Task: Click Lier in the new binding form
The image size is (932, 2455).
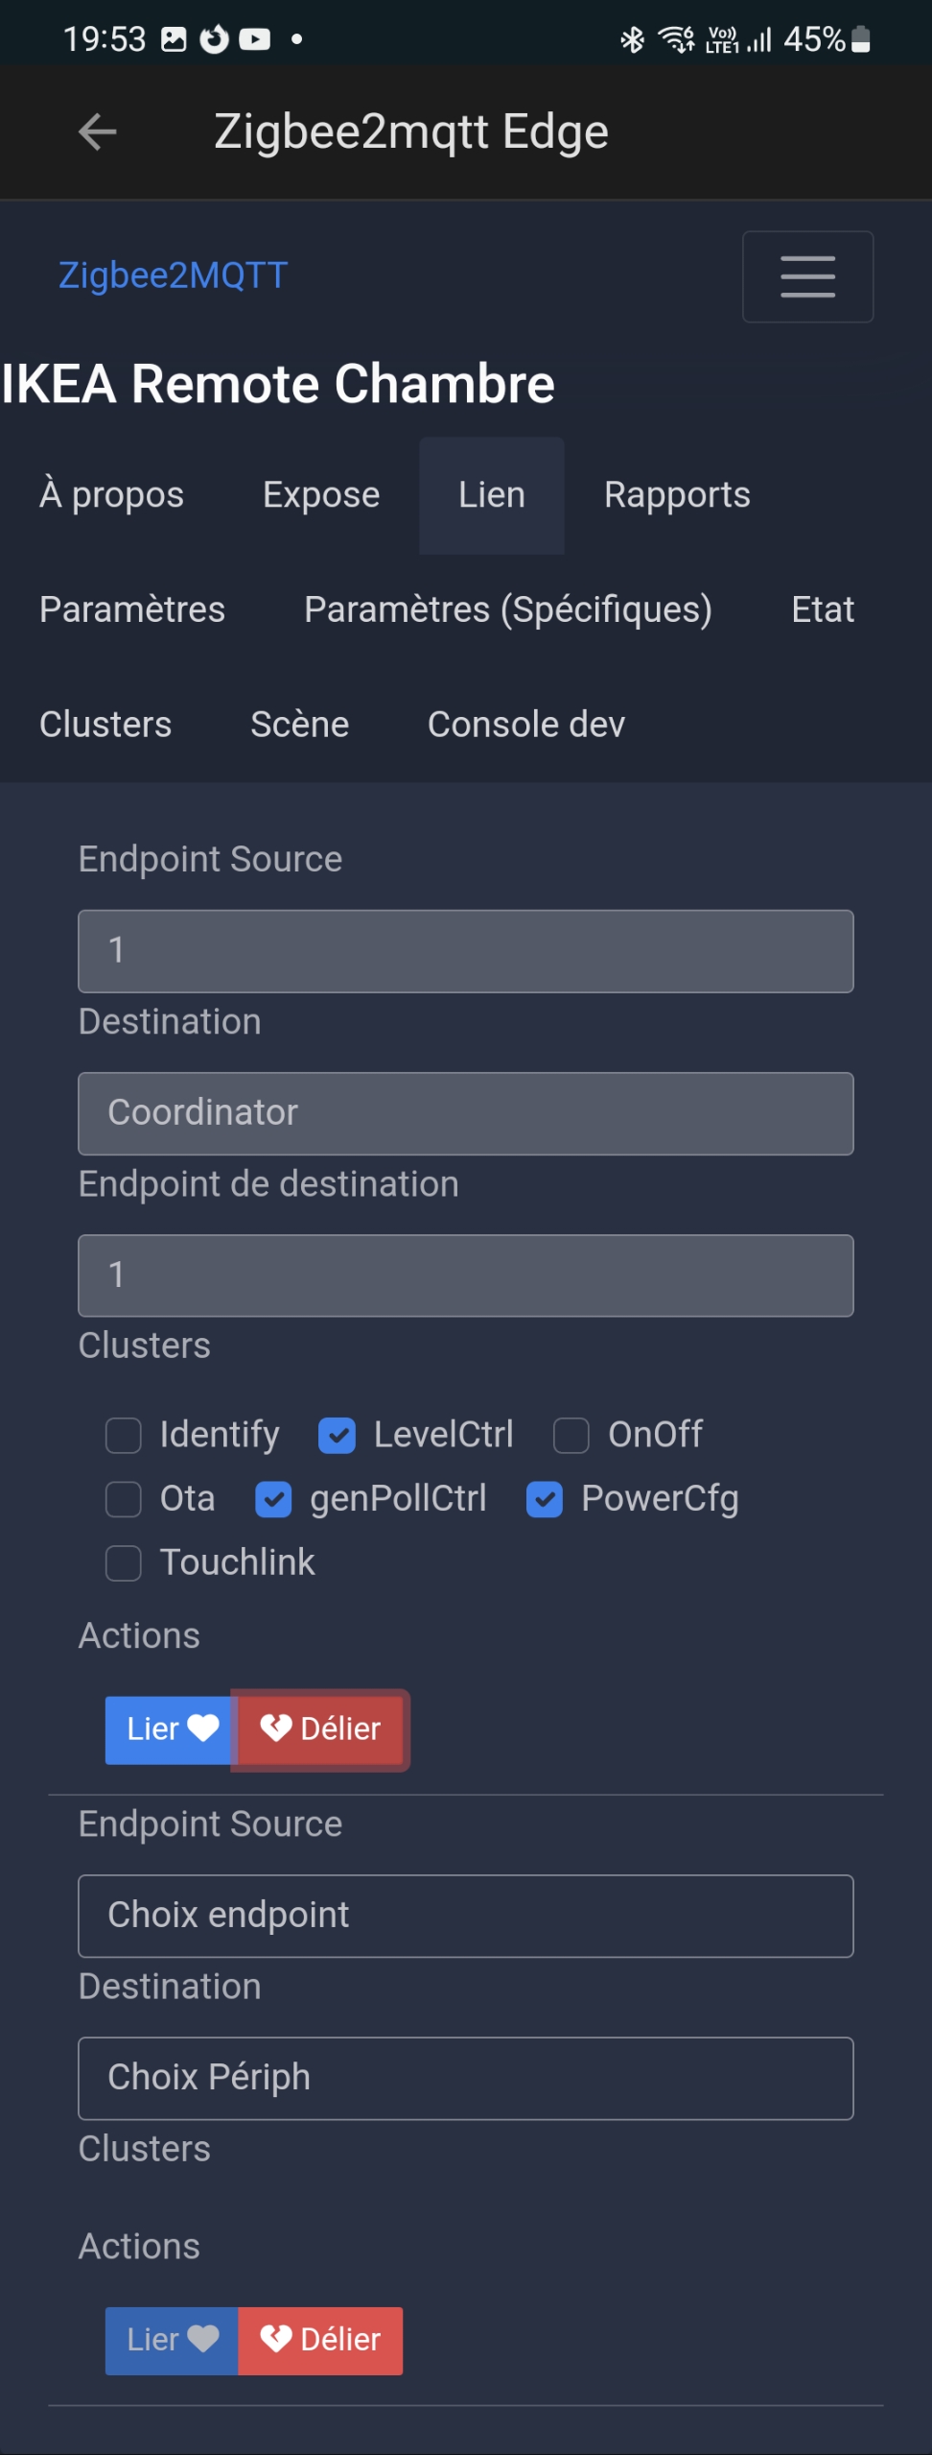Action: [172, 2340]
